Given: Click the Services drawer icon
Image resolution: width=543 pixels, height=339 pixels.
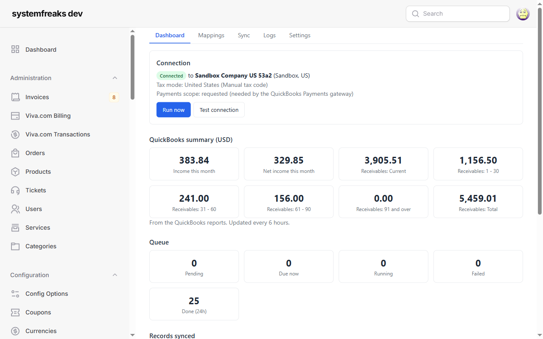Looking at the screenshot, I should coord(15,228).
